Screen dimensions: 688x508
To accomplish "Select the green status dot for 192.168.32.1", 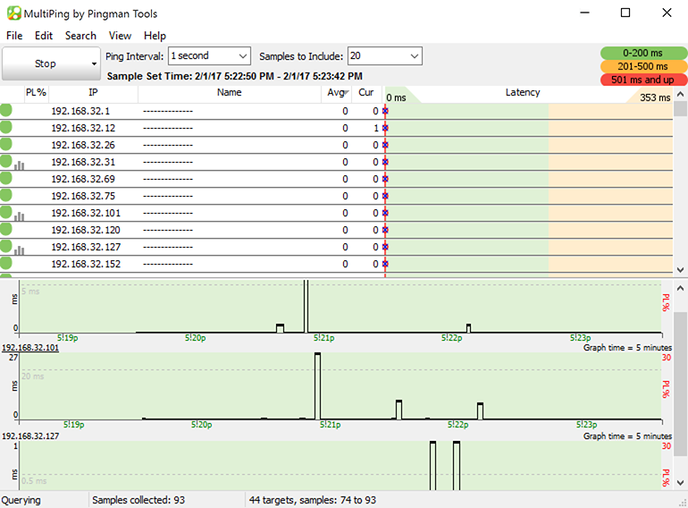I will click(5, 110).
